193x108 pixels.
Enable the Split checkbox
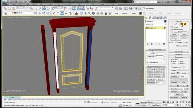pyautogui.click(x=180, y=76)
